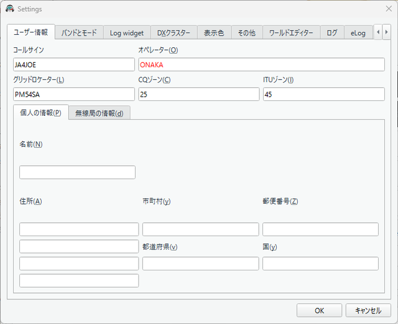Click the 名前 input field
This screenshot has width=398, height=324.
coord(77,173)
